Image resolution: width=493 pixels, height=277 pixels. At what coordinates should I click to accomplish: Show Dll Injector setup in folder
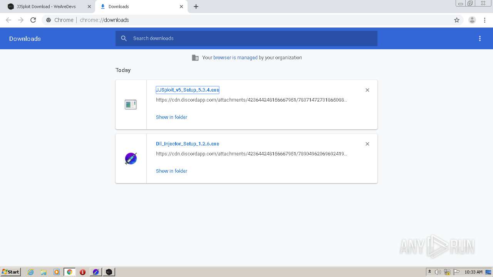point(171,171)
